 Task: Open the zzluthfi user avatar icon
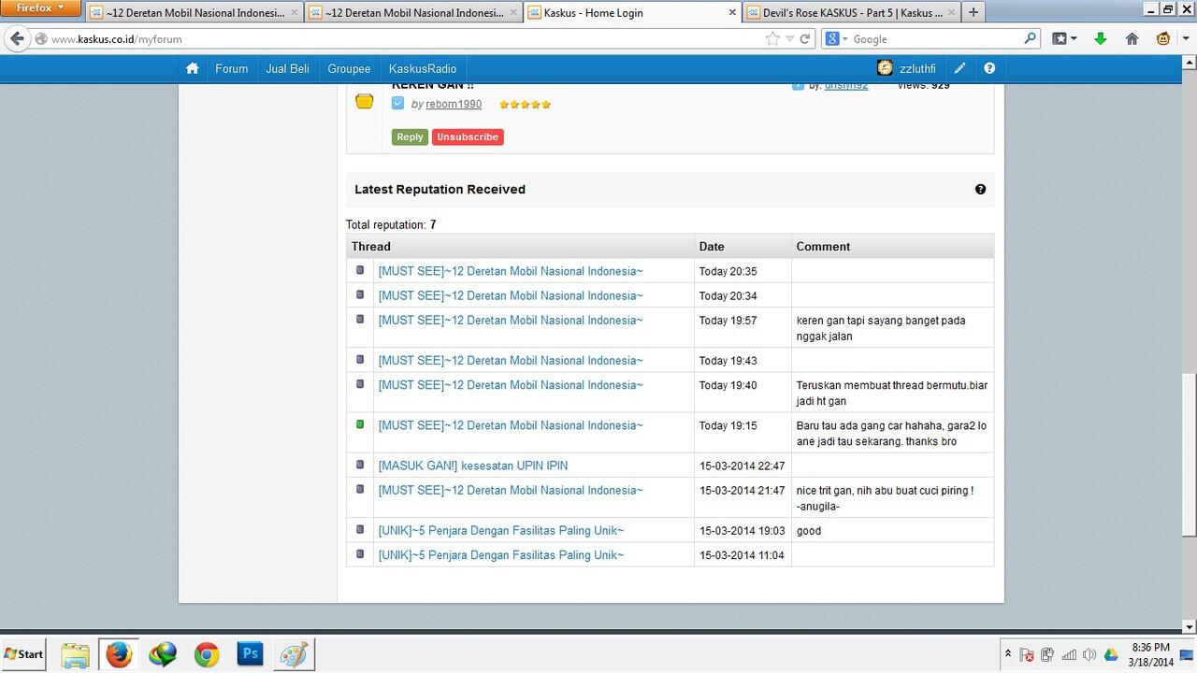click(885, 67)
